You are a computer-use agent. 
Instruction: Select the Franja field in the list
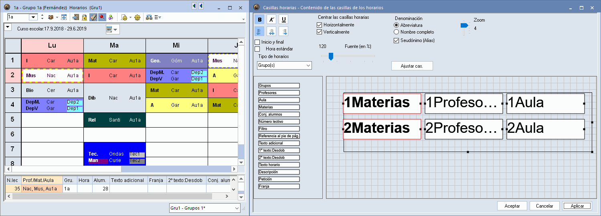click(x=279, y=186)
